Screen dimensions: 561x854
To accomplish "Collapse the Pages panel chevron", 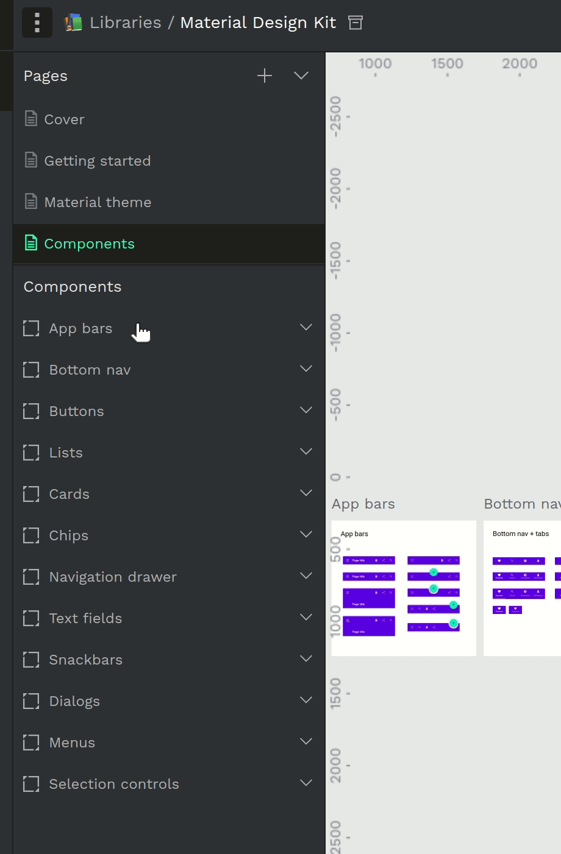I will 301,76.
